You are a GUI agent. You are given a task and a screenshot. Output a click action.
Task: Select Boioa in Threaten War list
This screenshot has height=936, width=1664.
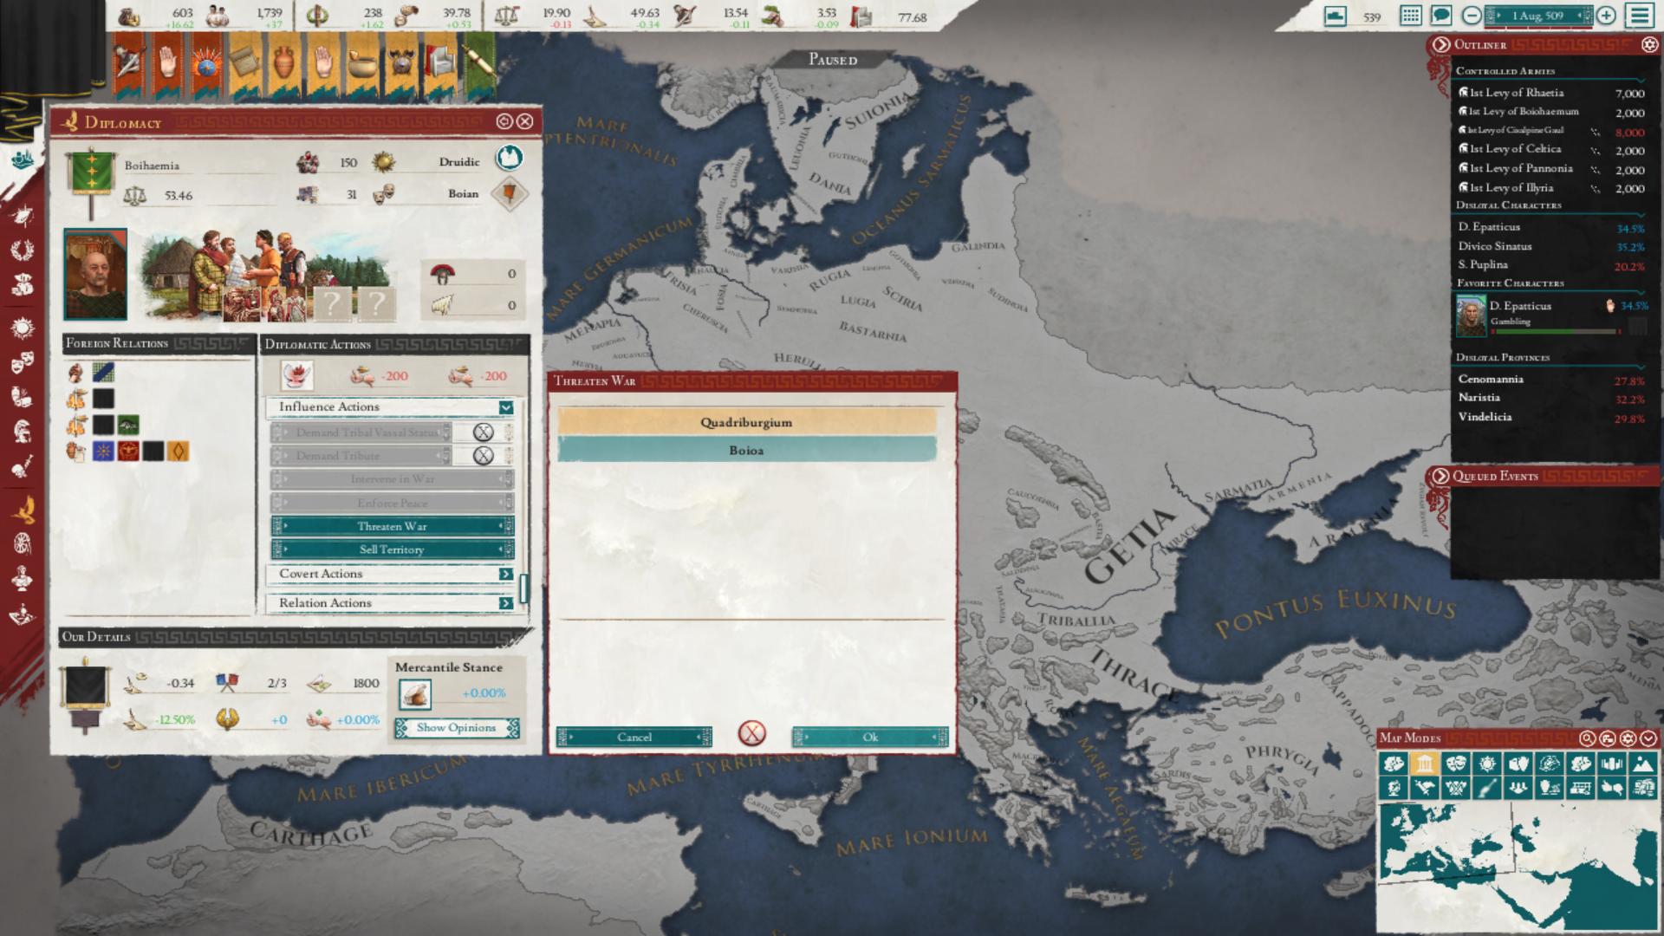(746, 451)
